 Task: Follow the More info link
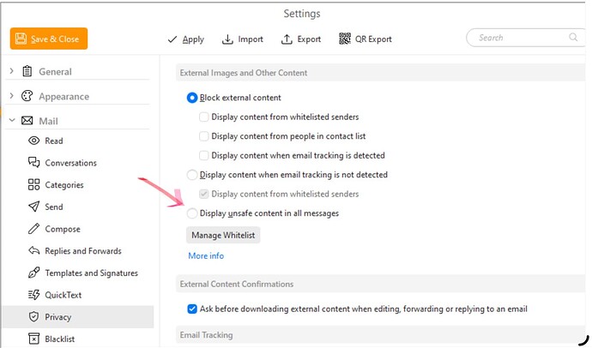pos(206,255)
